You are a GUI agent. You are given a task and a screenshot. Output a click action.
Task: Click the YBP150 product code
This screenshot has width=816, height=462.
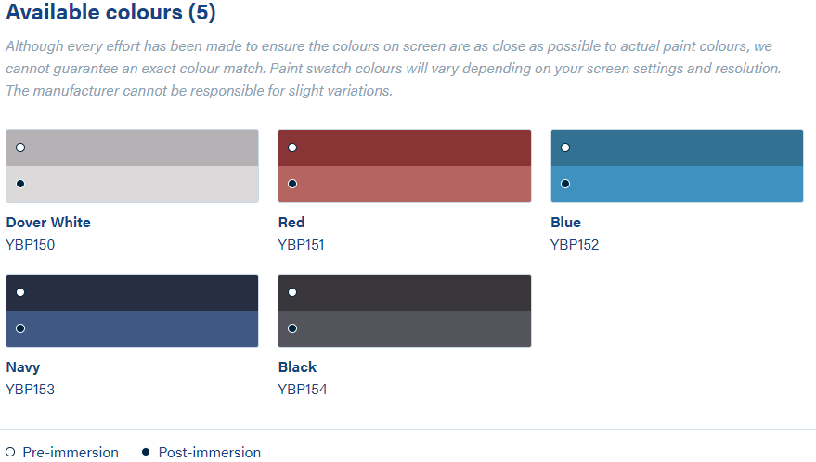point(31,245)
